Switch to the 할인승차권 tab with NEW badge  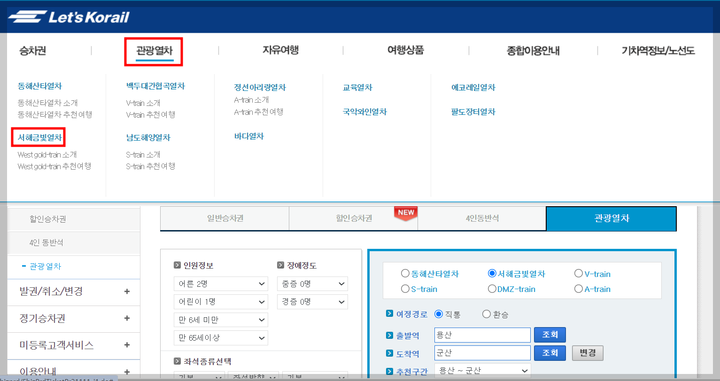[x=354, y=218]
